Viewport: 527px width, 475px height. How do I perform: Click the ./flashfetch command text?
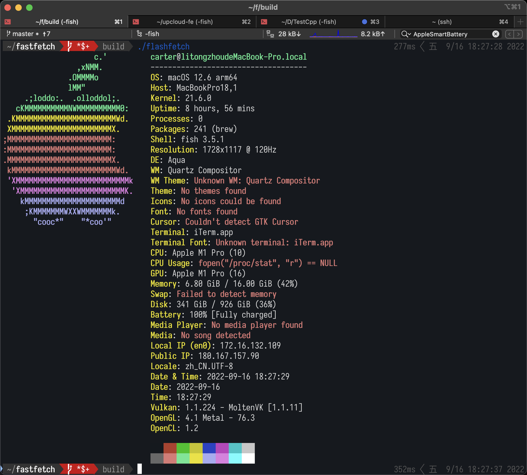point(164,46)
